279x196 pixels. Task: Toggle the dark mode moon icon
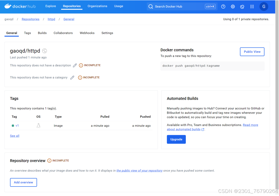pyautogui.click(x=242, y=6)
